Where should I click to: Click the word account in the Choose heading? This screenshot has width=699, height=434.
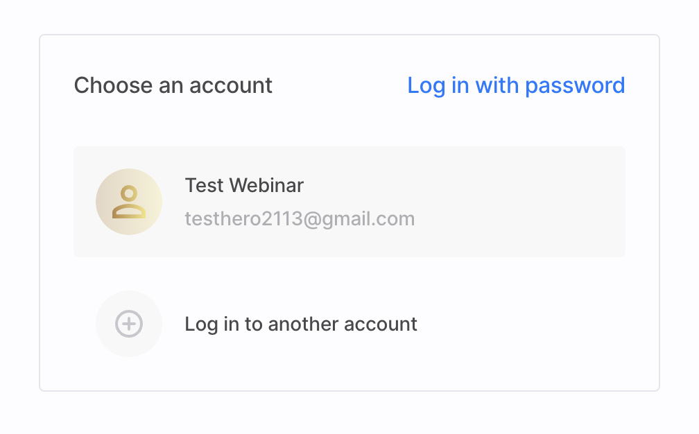pyautogui.click(x=231, y=85)
